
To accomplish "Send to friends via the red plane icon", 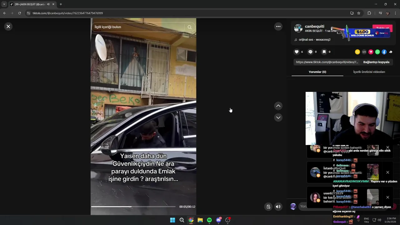I will point(371,52).
